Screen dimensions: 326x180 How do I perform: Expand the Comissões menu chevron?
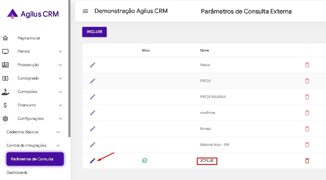(60, 92)
